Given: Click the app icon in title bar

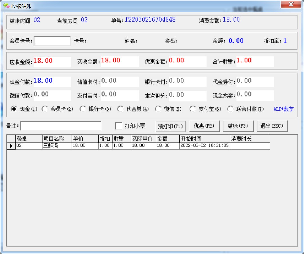Looking at the screenshot, I should [x=6, y=6].
